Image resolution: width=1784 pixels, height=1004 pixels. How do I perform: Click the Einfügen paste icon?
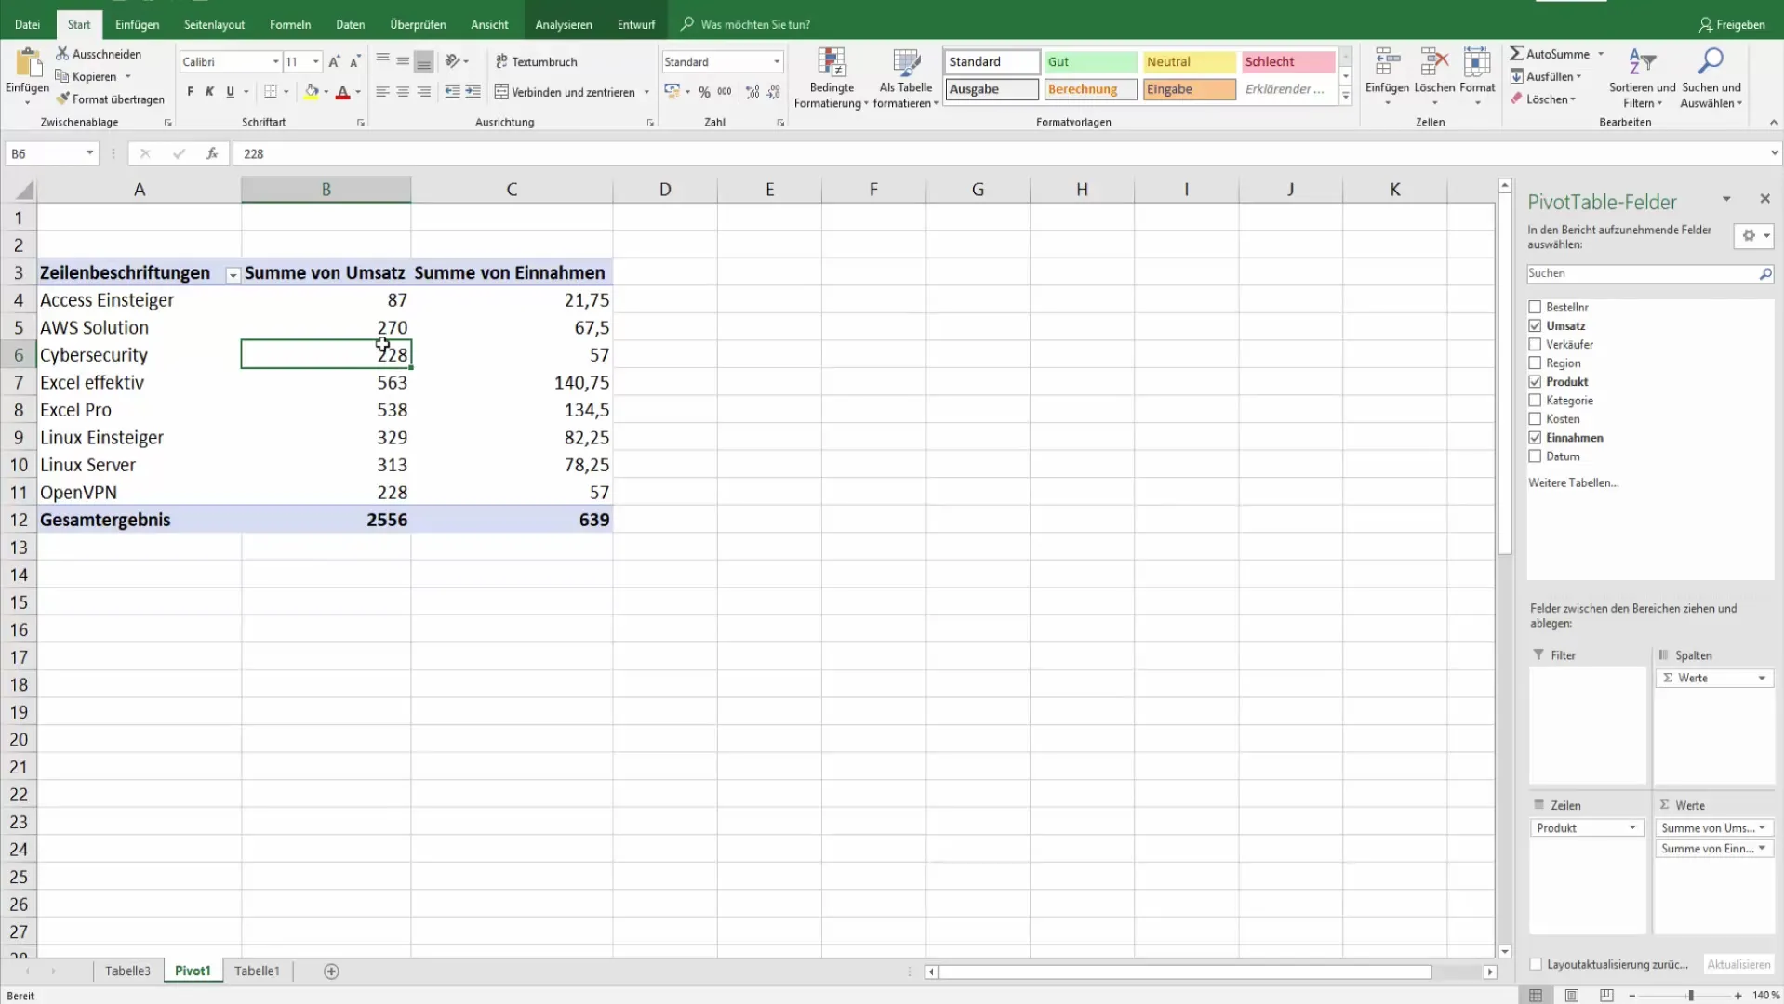[x=28, y=62]
